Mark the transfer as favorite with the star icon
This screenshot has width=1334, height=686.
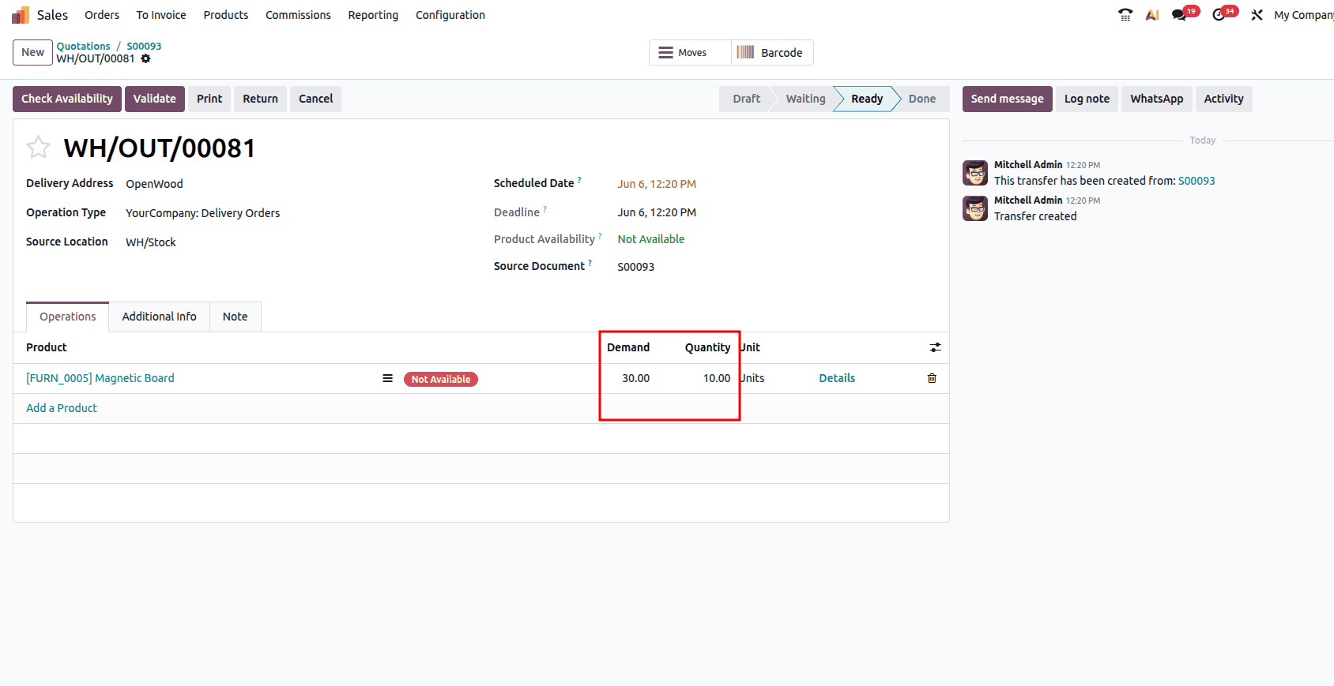click(38, 148)
